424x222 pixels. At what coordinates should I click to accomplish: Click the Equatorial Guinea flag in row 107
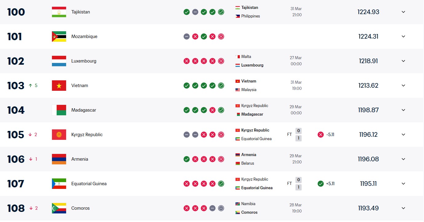[x=59, y=184]
